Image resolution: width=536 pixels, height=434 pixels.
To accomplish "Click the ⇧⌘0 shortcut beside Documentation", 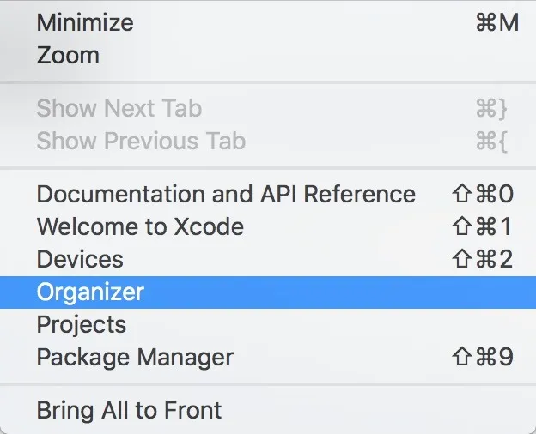I will pos(482,195).
